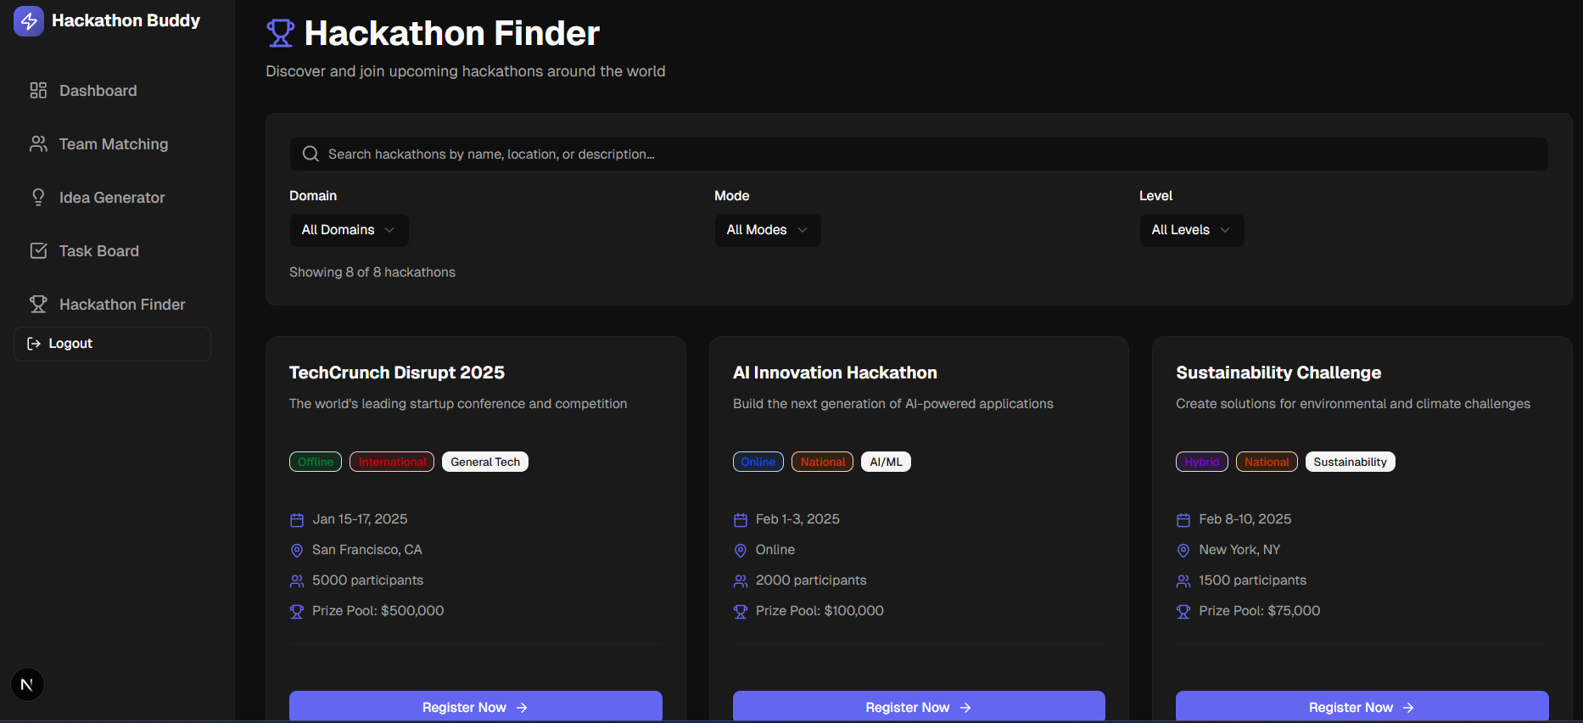Viewport: 1583px width, 723px height.
Task: Click the AI Innovation Hackathon title
Action: pyautogui.click(x=835, y=373)
